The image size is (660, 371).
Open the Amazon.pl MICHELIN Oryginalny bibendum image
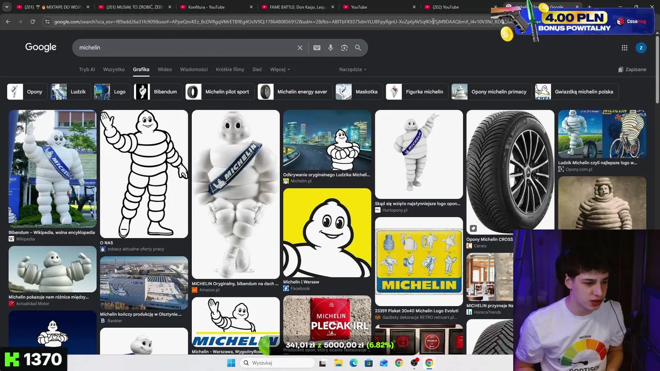pyautogui.click(x=236, y=194)
